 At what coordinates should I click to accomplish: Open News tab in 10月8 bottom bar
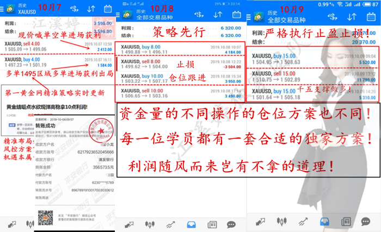pyautogui.click(x=212, y=224)
